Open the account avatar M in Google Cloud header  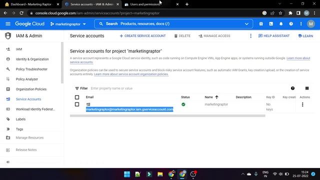pos(311,24)
